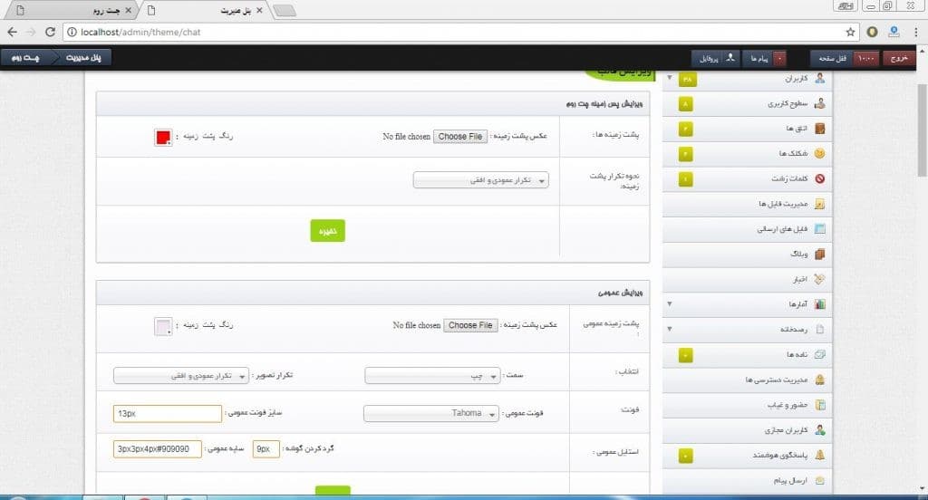Image resolution: width=928 pixels, height=500 pixels.
Task: Click Lock Screen (قفل صفحه) button
Action: 833,58
